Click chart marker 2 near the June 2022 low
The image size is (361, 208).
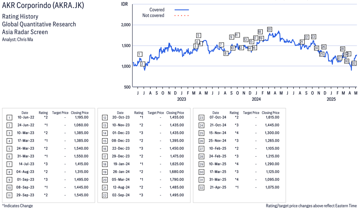[x=143, y=64]
